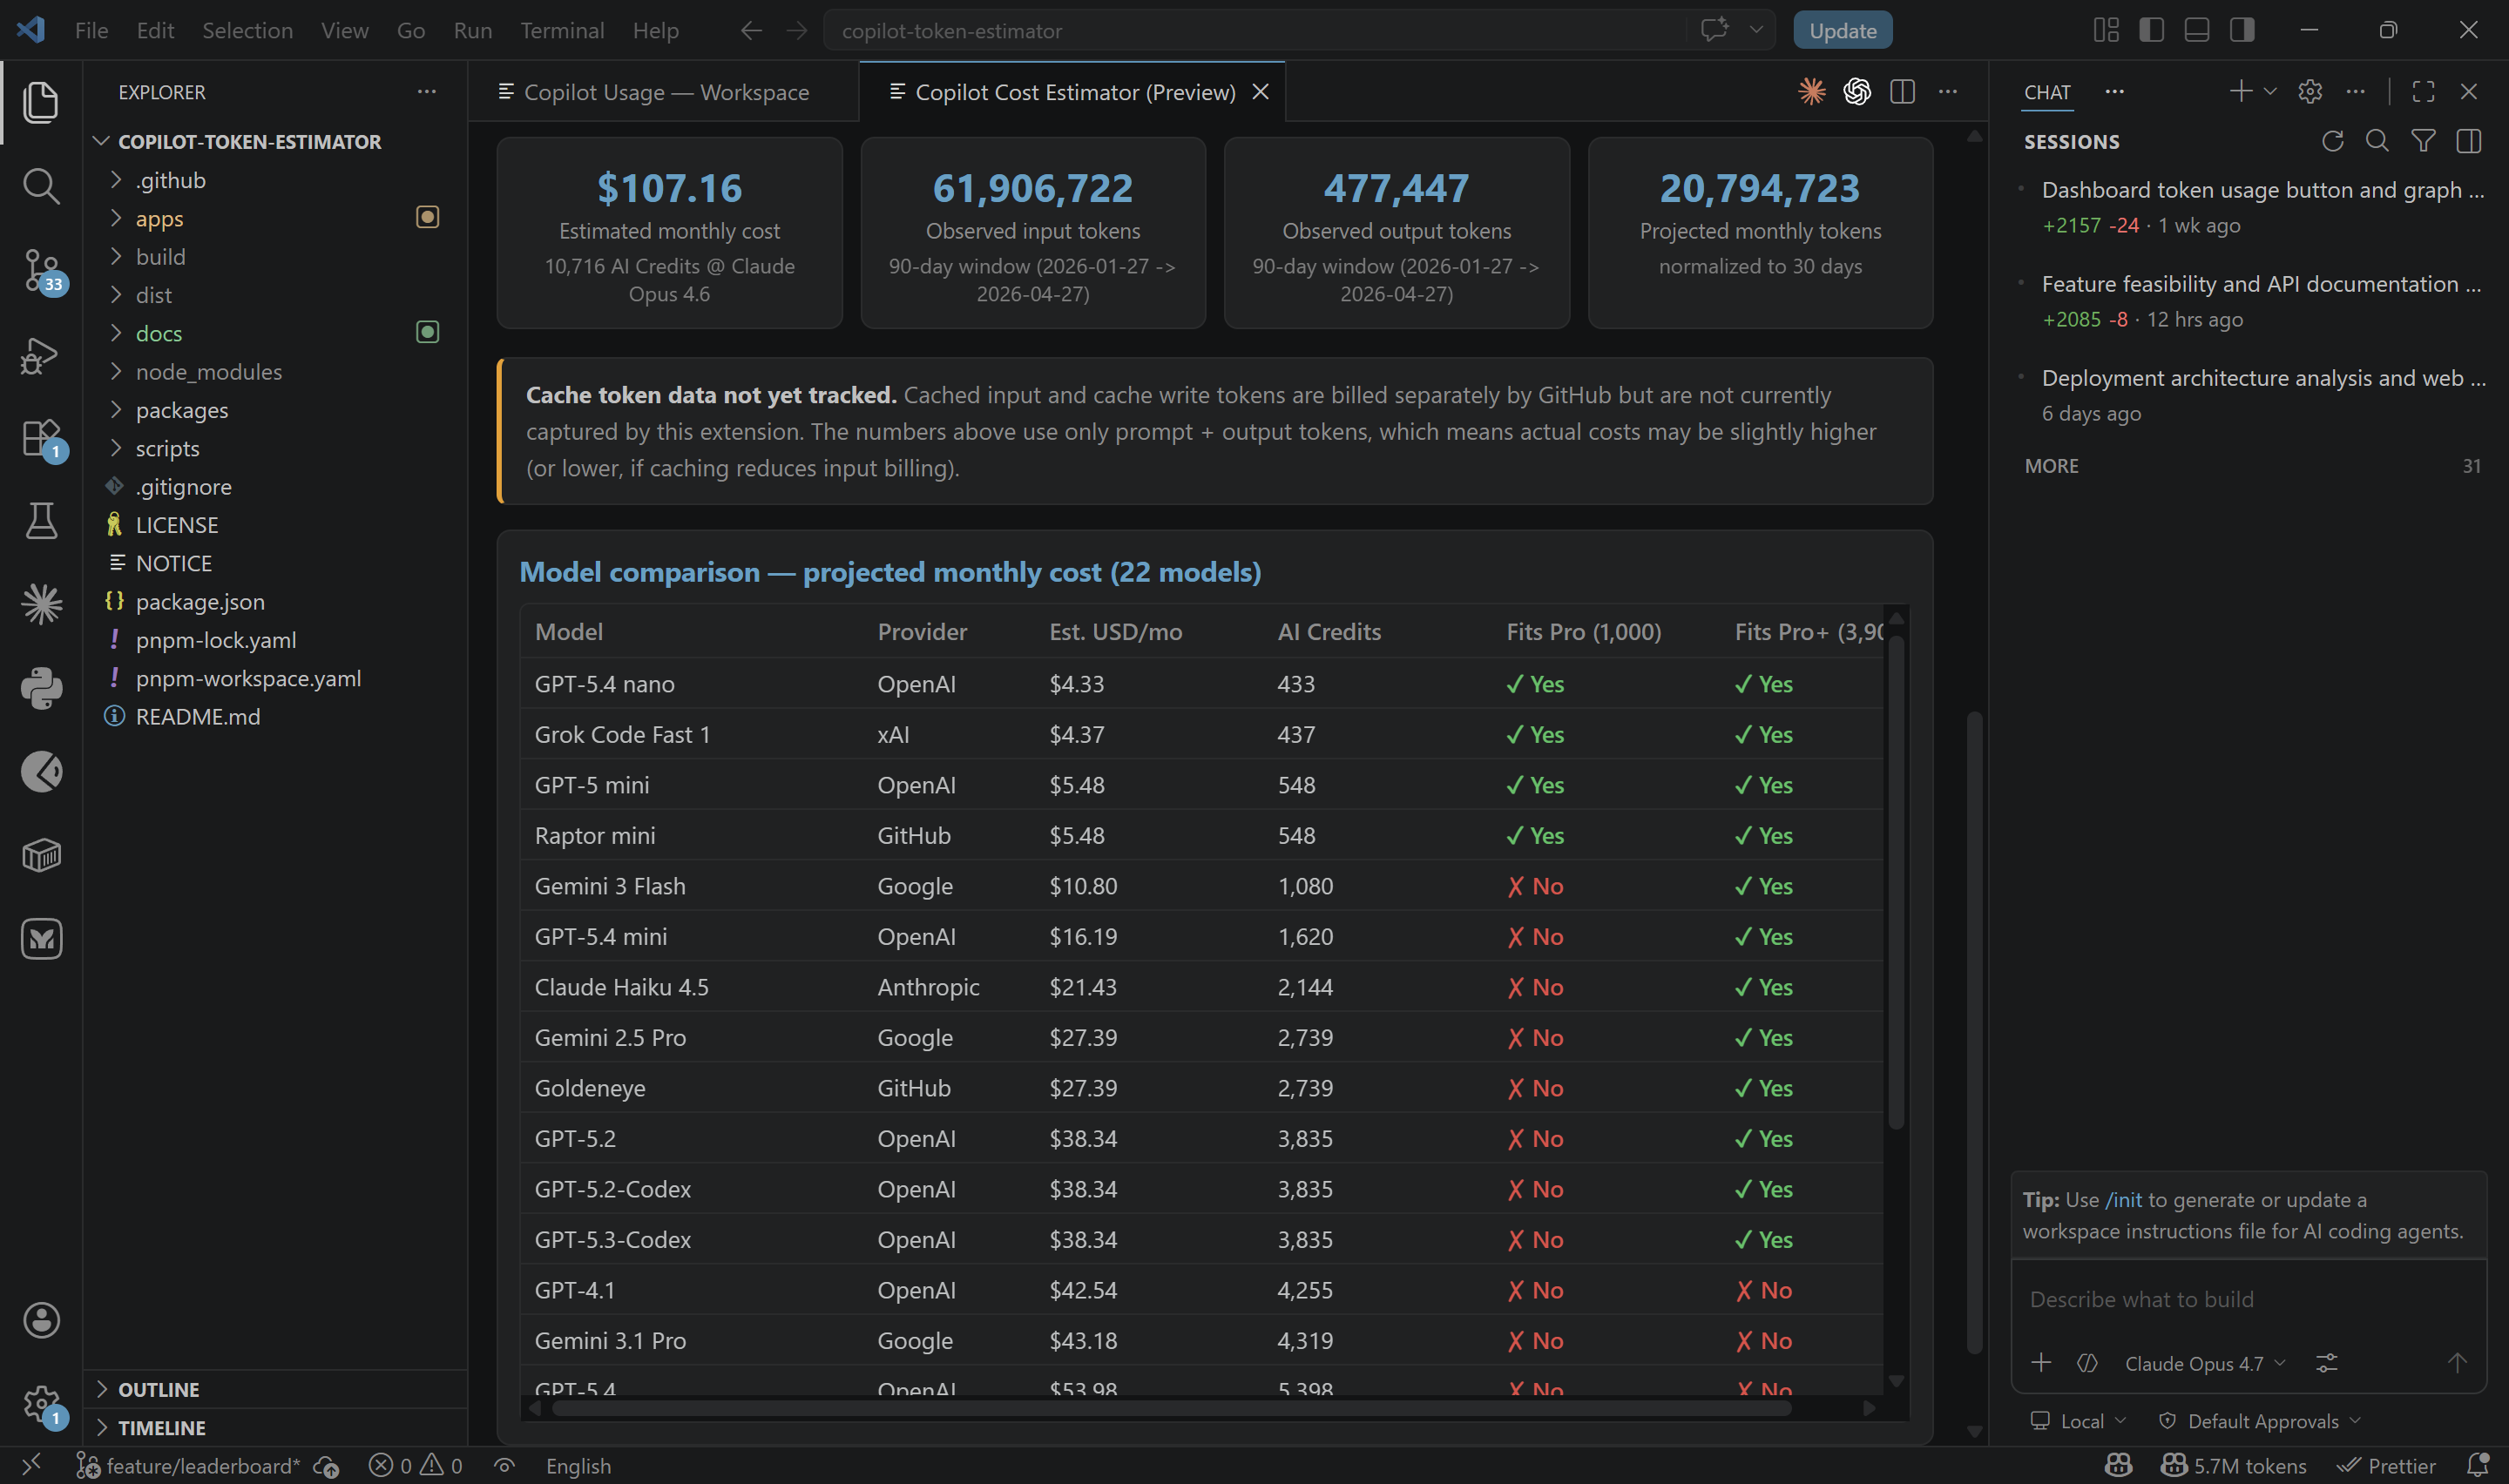The image size is (2509, 1484).
Task: Open the Python view in activity bar
Action: tap(41, 688)
